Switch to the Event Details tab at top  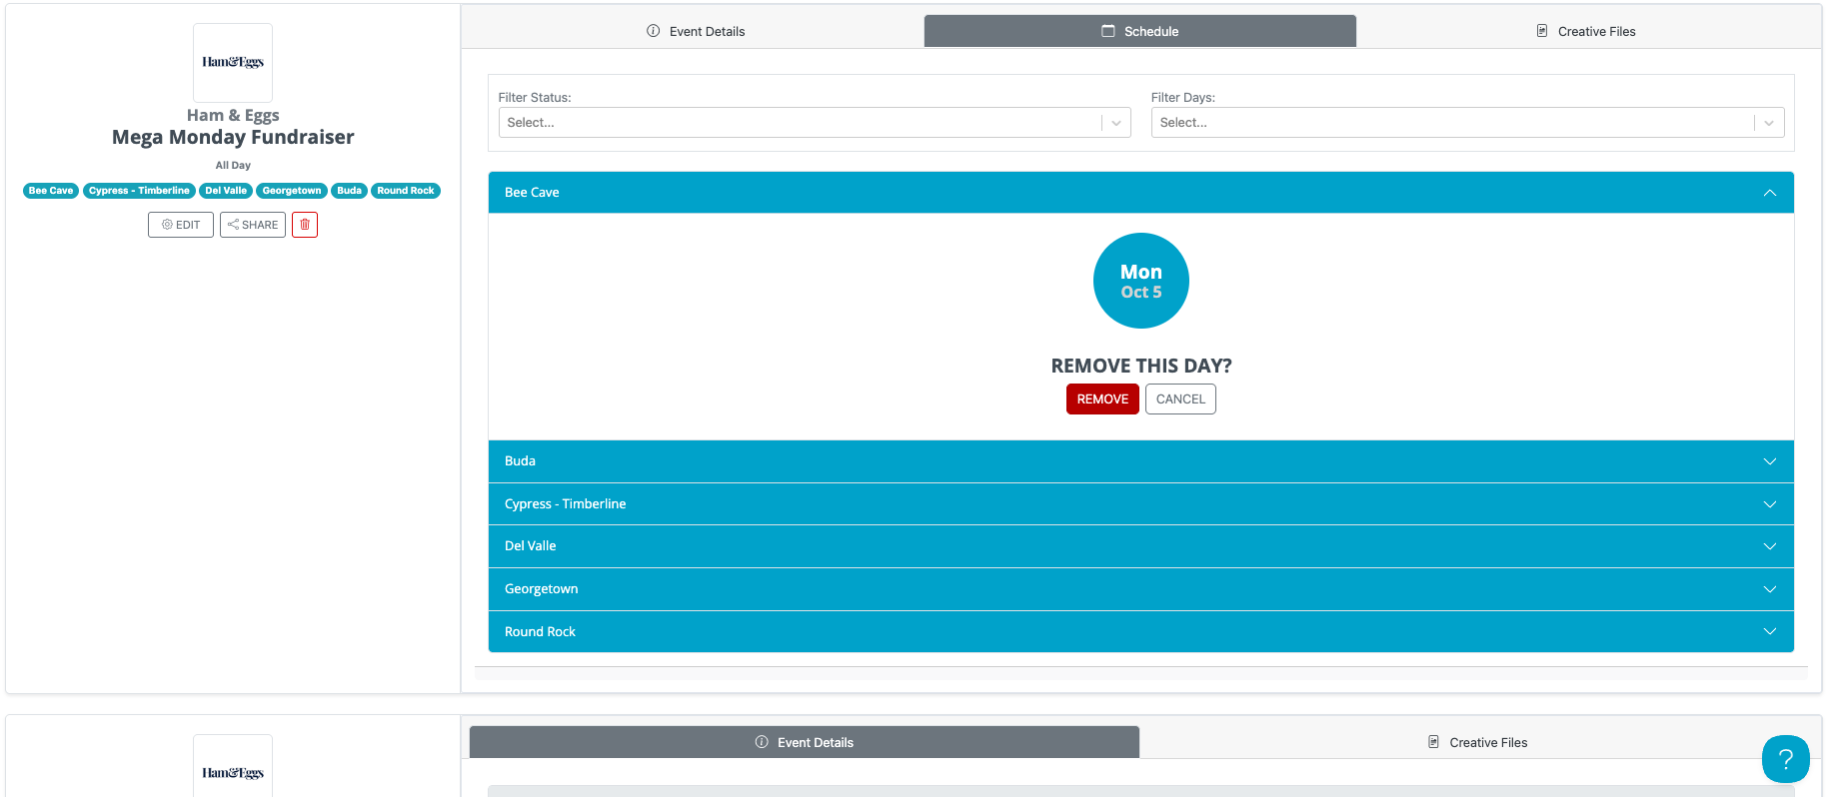tap(696, 31)
